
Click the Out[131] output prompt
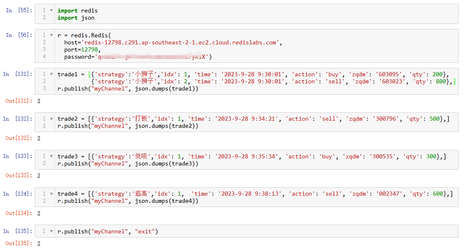[19, 101]
